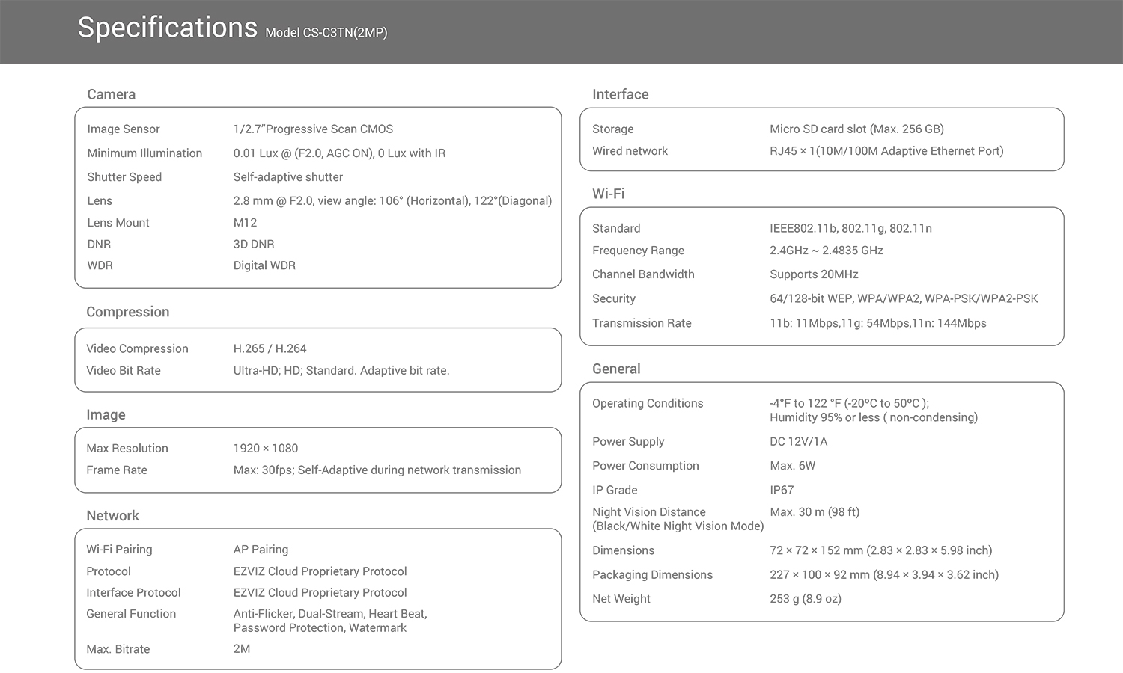Click the Specifications page title
This screenshot has height=673, width=1123.
coord(167,28)
